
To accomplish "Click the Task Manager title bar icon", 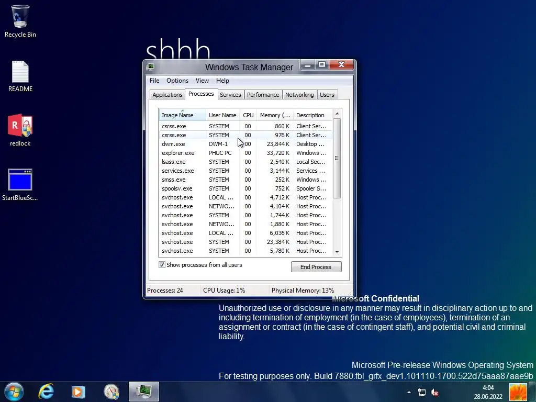I will coord(150,67).
